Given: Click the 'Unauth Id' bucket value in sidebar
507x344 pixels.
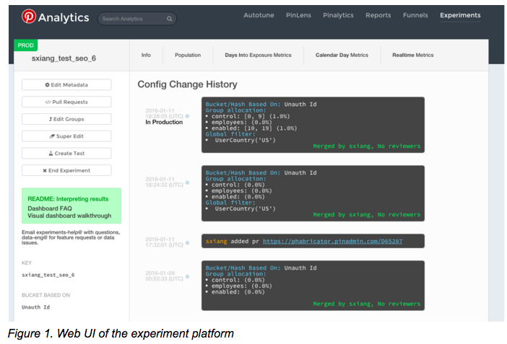Looking at the screenshot, I should click(35, 307).
